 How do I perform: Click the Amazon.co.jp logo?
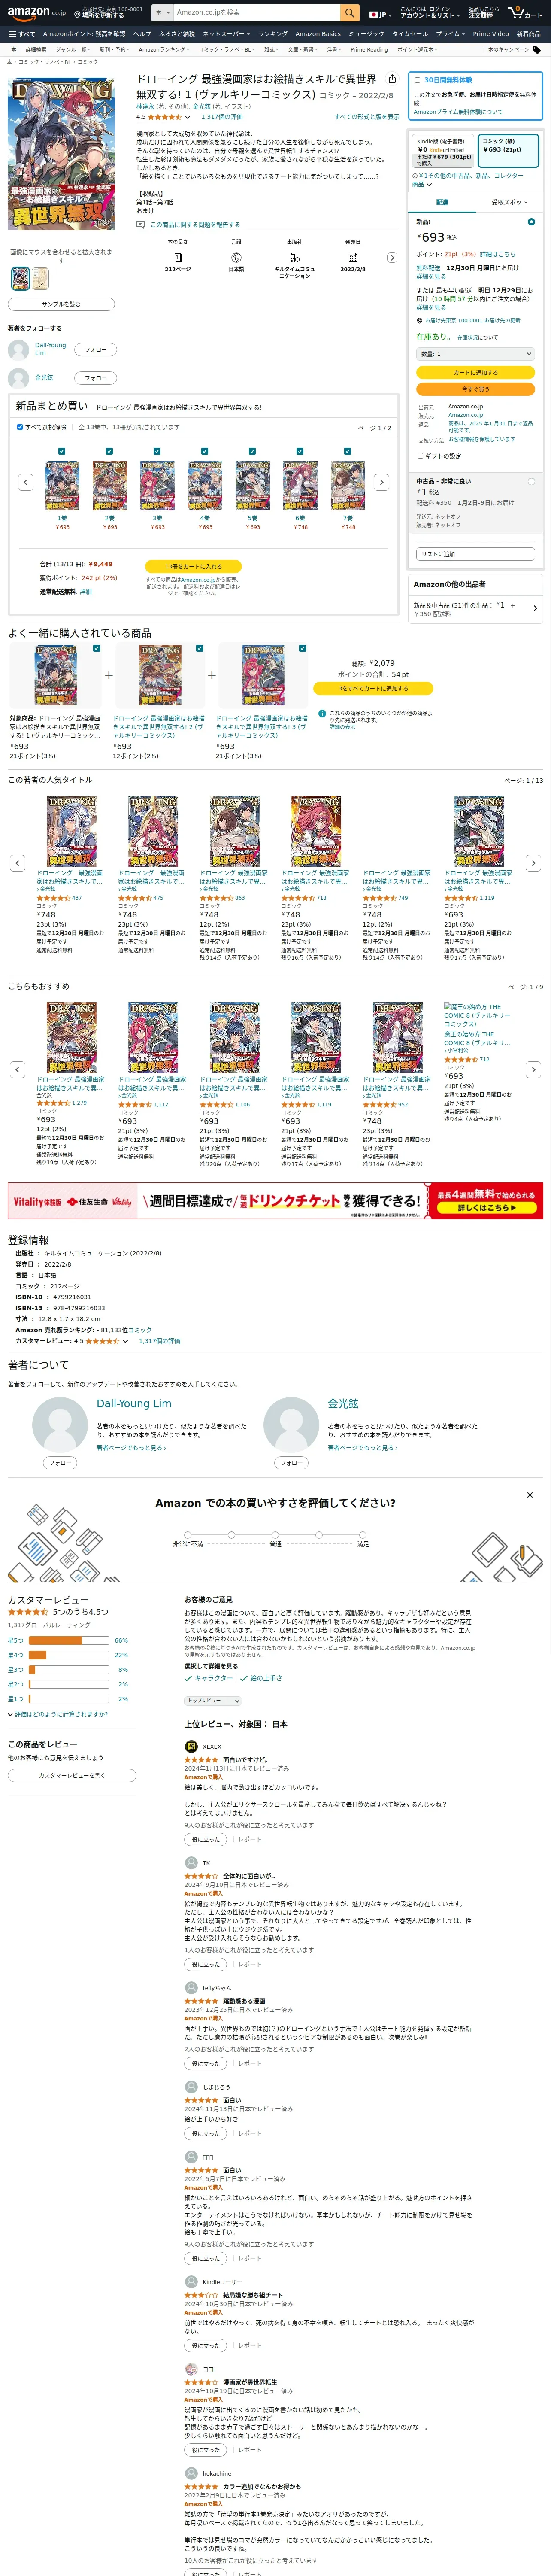36,13
